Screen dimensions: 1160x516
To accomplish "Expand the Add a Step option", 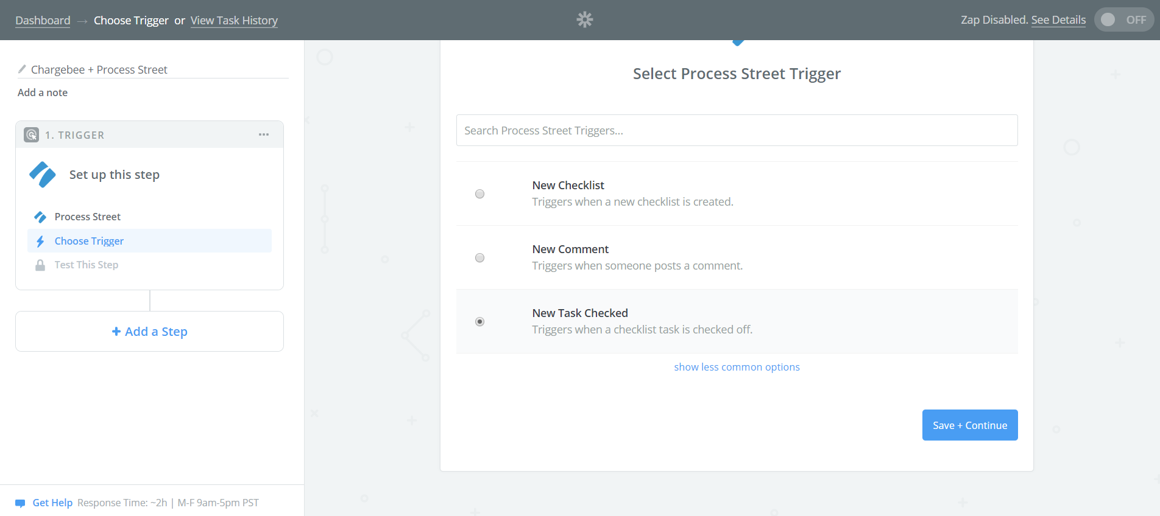I will (x=150, y=332).
